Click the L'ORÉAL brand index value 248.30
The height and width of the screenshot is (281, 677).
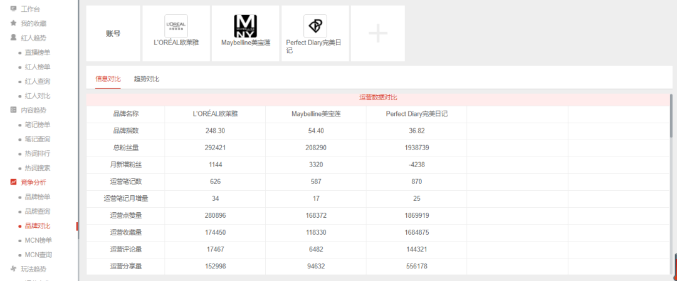[216, 131]
